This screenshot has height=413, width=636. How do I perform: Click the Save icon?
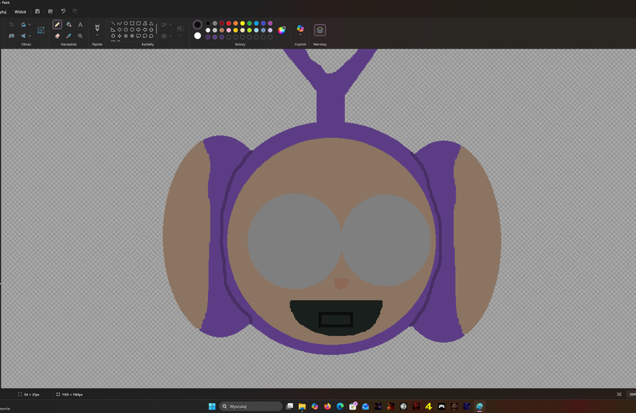tap(37, 11)
